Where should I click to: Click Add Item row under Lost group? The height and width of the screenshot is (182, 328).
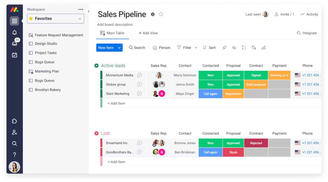(x=116, y=162)
